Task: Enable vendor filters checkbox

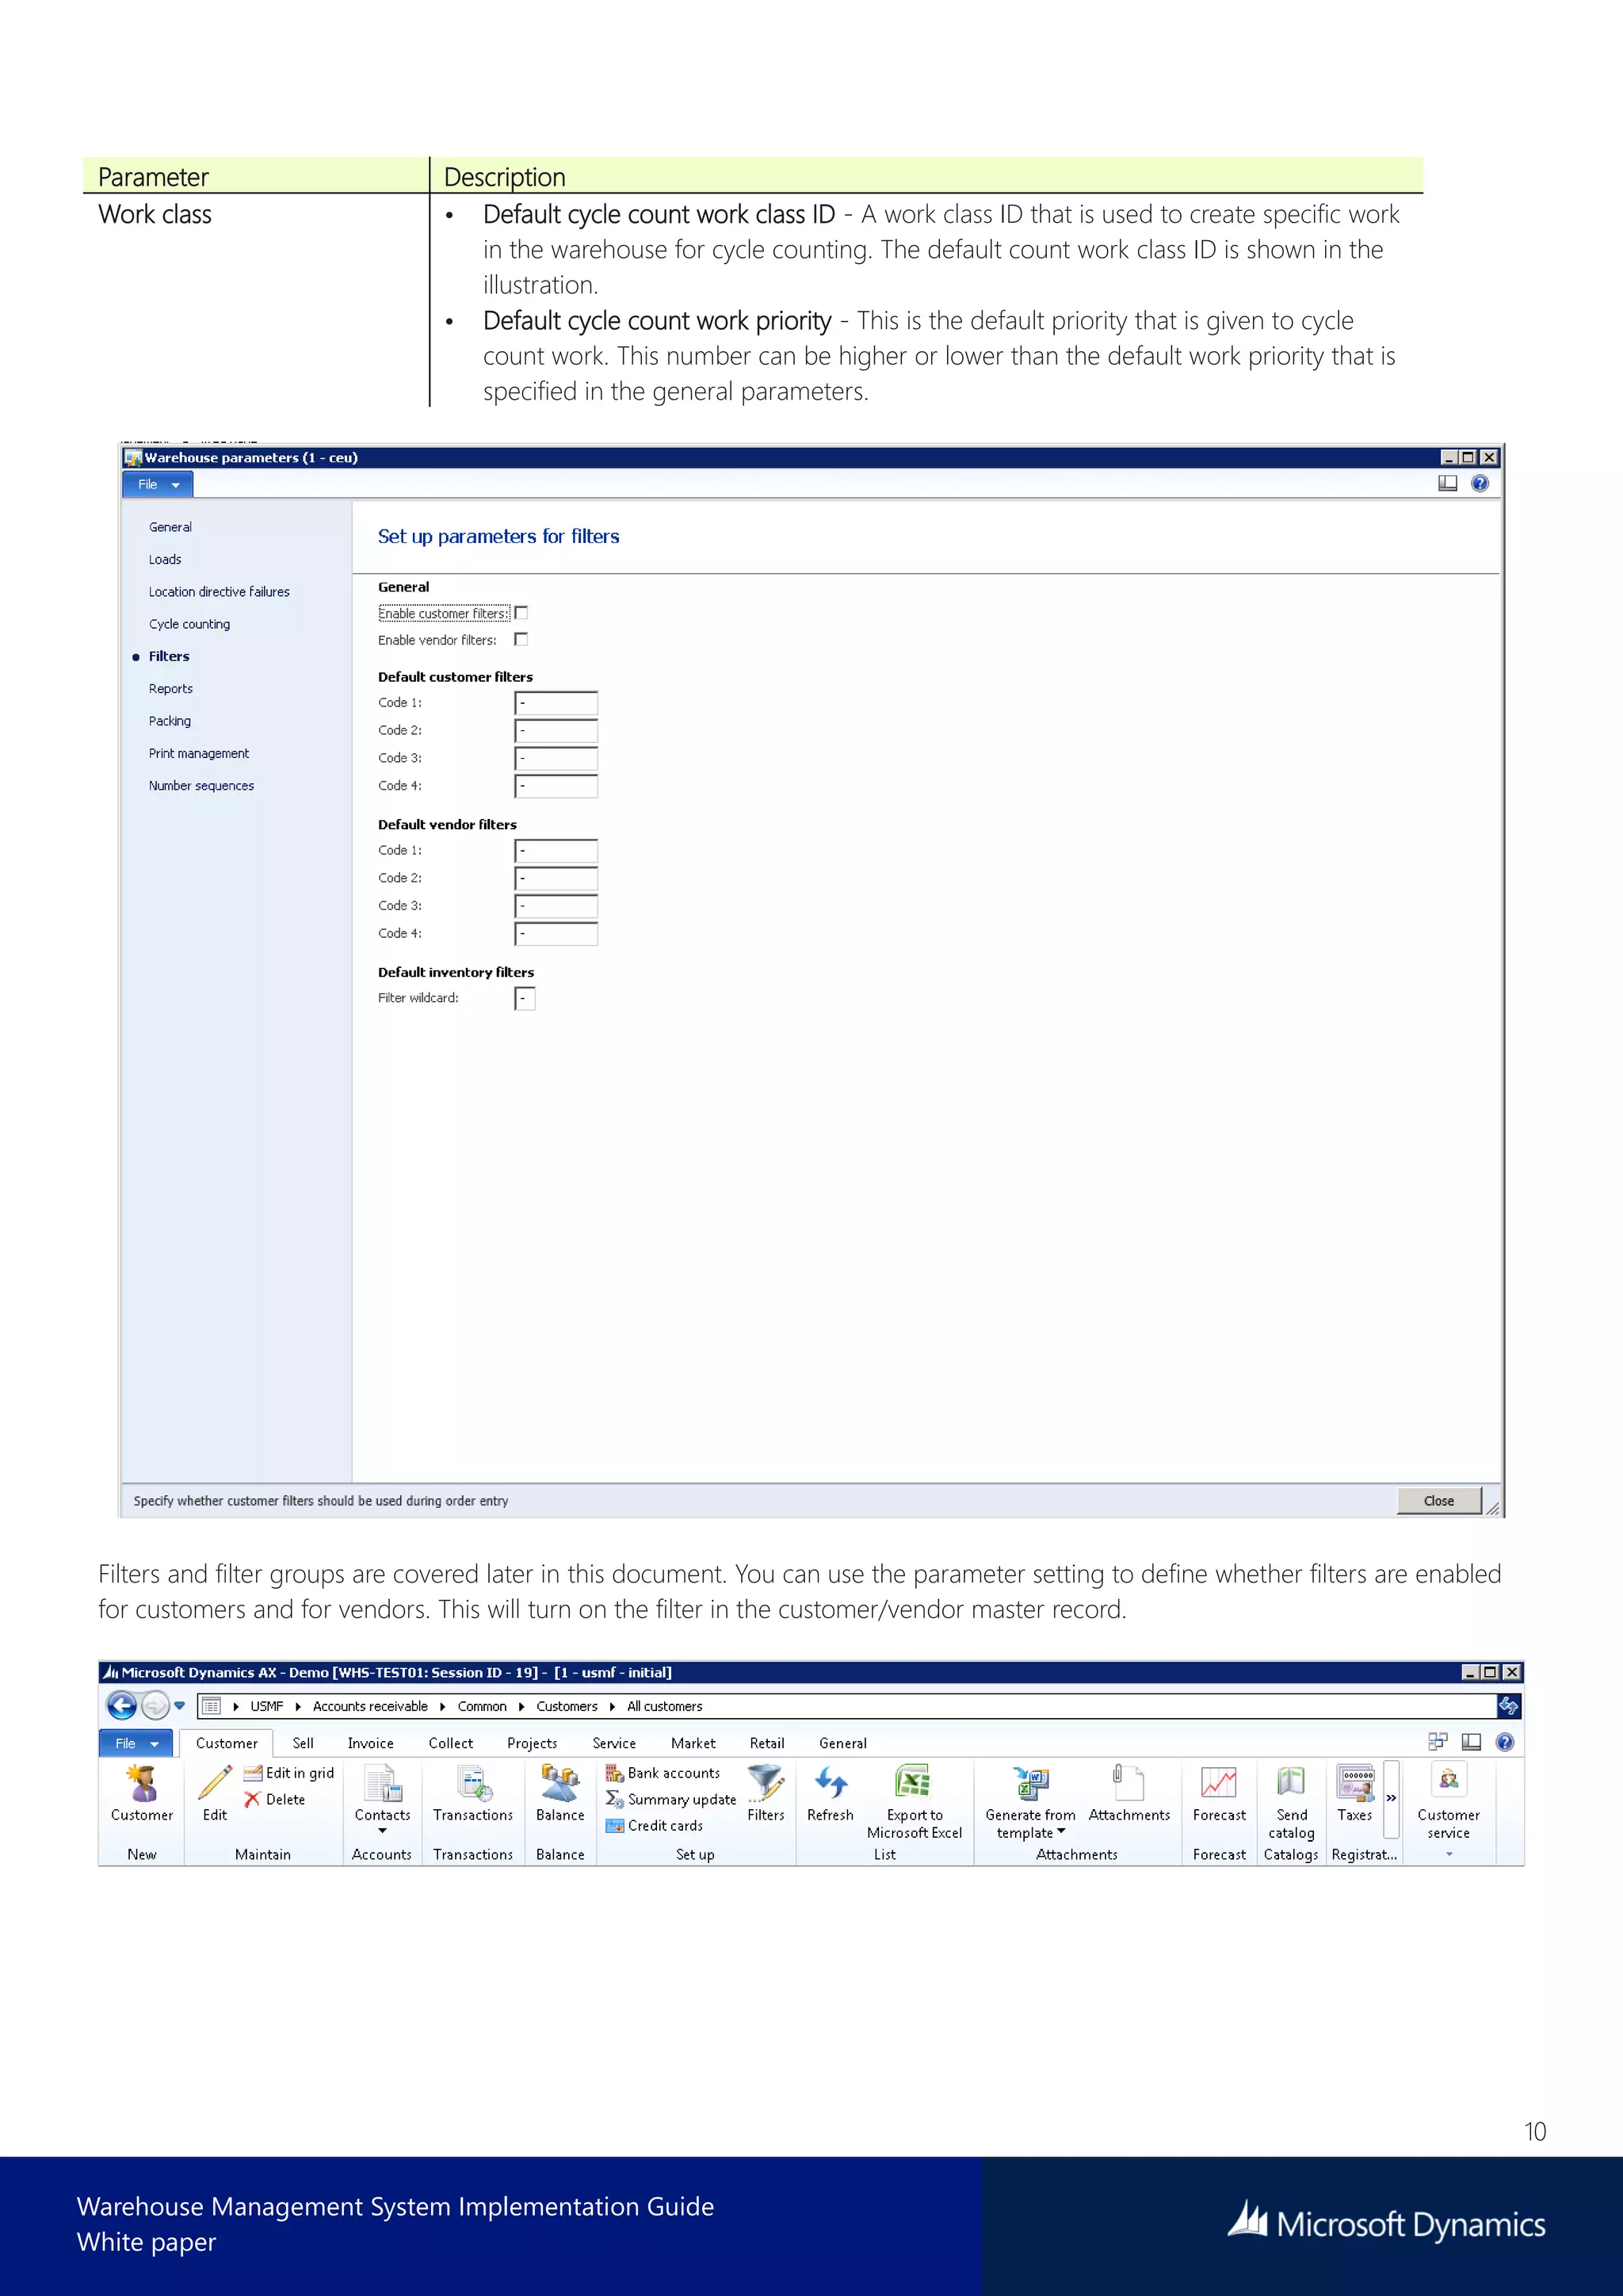Action: 521,640
